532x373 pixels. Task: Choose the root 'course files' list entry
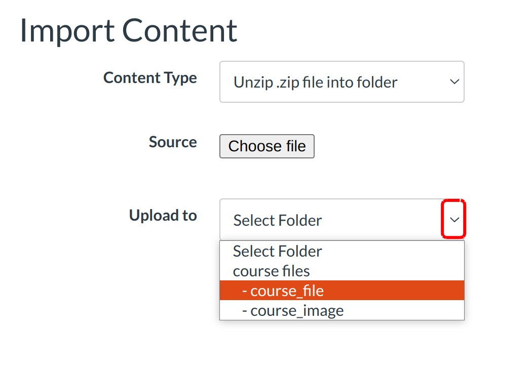click(272, 271)
